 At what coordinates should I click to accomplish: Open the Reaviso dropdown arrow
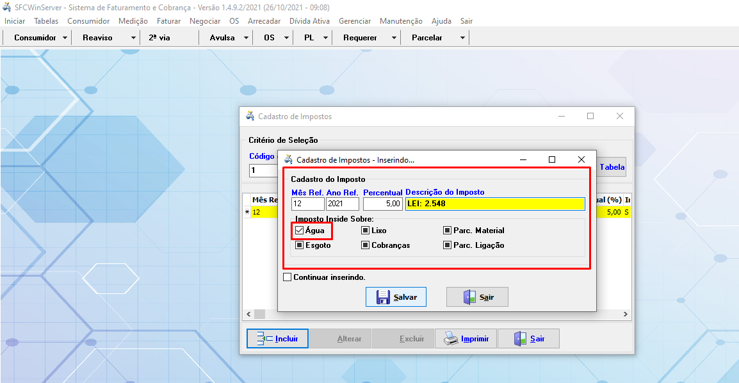click(133, 38)
